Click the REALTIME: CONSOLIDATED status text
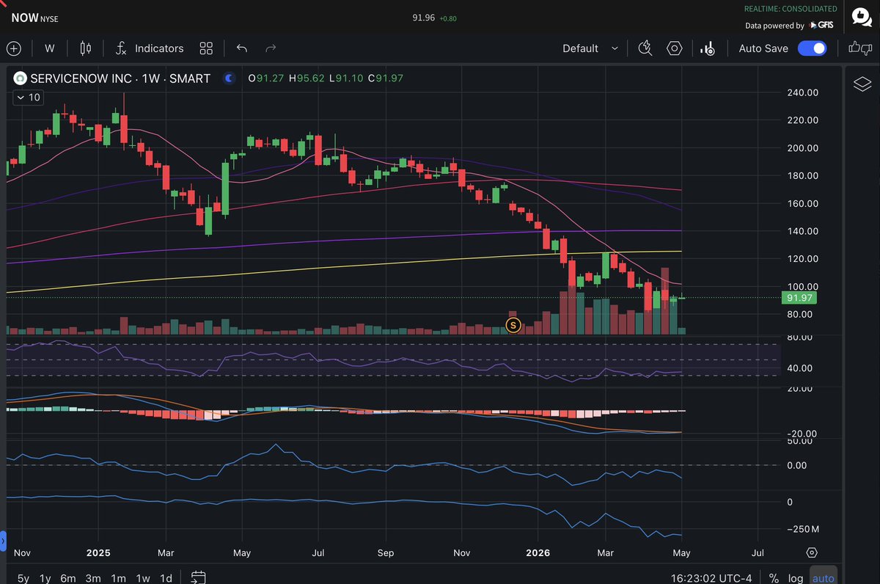The image size is (880, 584). pos(791,9)
